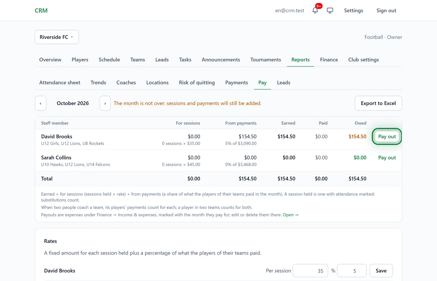Open the Players tab
The image size is (437, 281).
[80, 60]
